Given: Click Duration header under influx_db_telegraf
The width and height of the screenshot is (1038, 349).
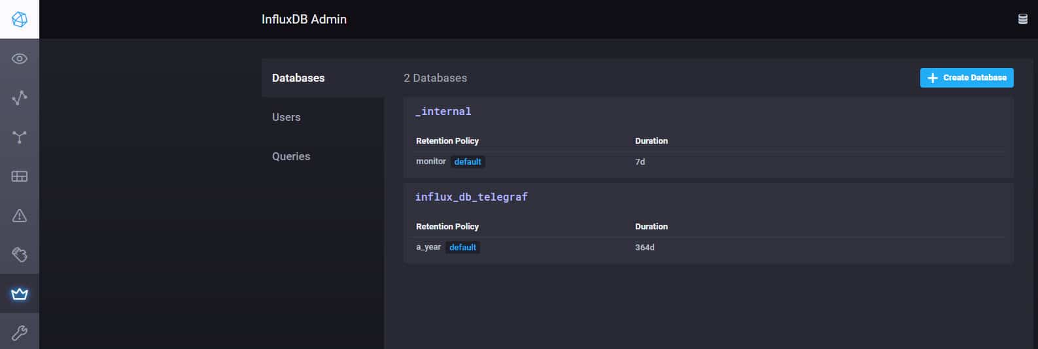Looking at the screenshot, I should pos(651,226).
